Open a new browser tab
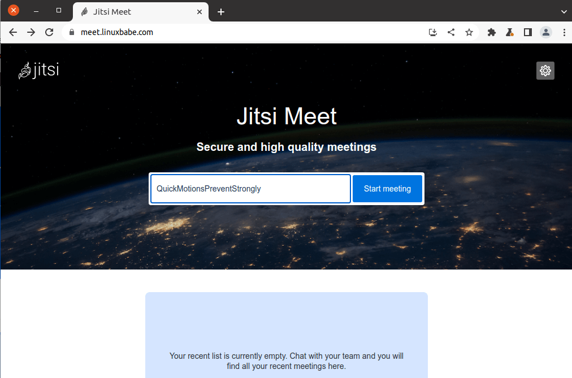This screenshot has height=378, width=572. (x=220, y=12)
